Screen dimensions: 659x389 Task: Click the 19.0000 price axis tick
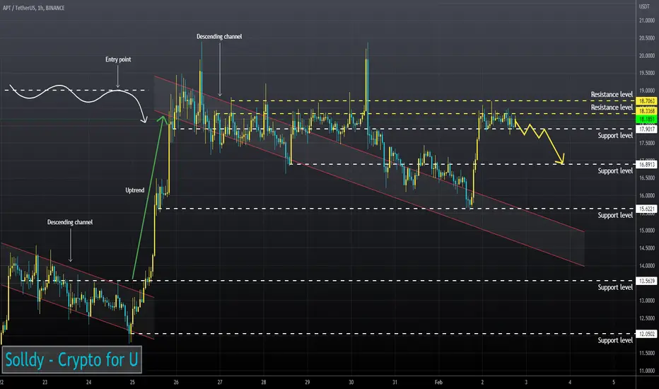(x=647, y=91)
